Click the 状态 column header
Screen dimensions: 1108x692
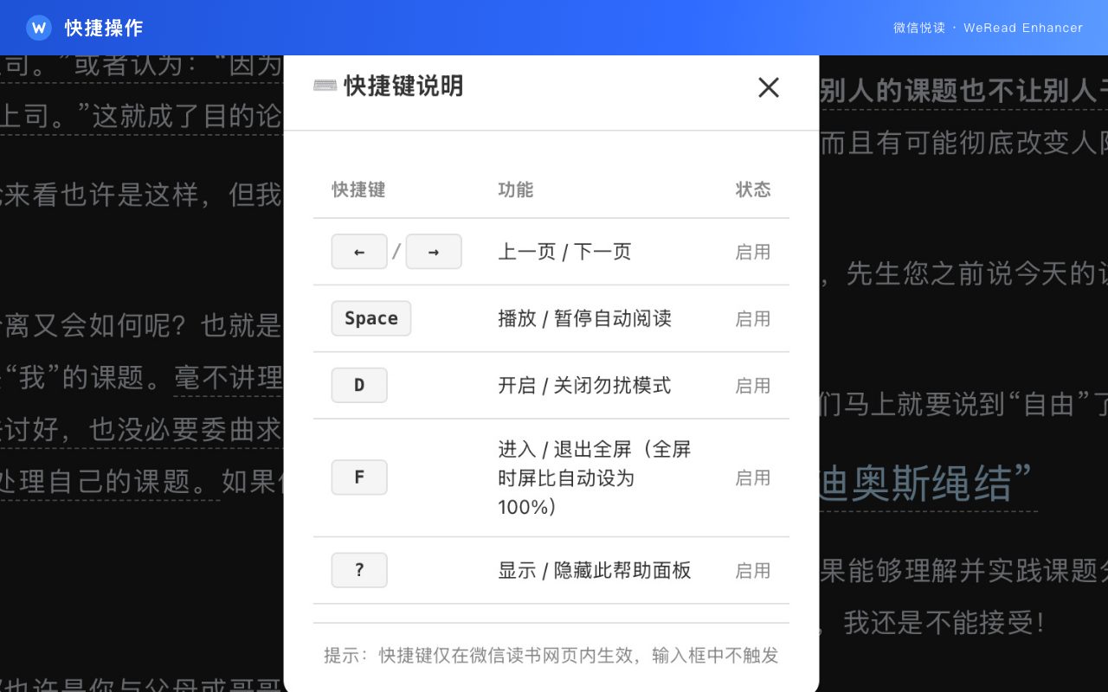[x=753, y=189]
